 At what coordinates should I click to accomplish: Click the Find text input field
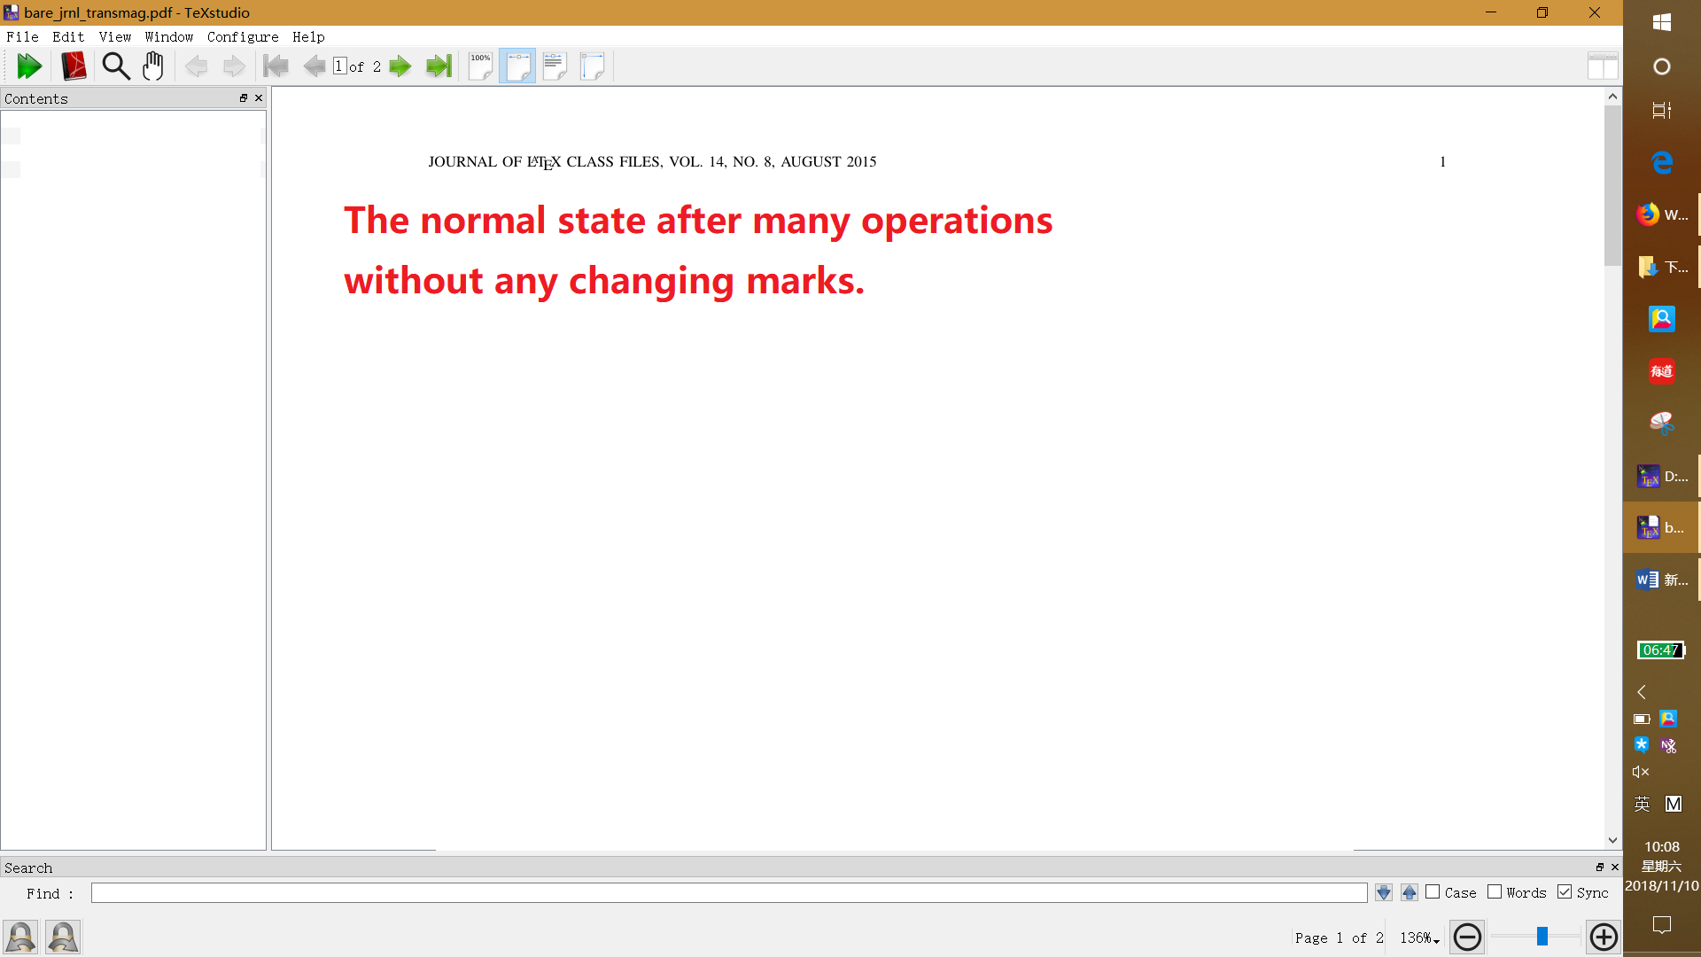(x=728, y=893)
